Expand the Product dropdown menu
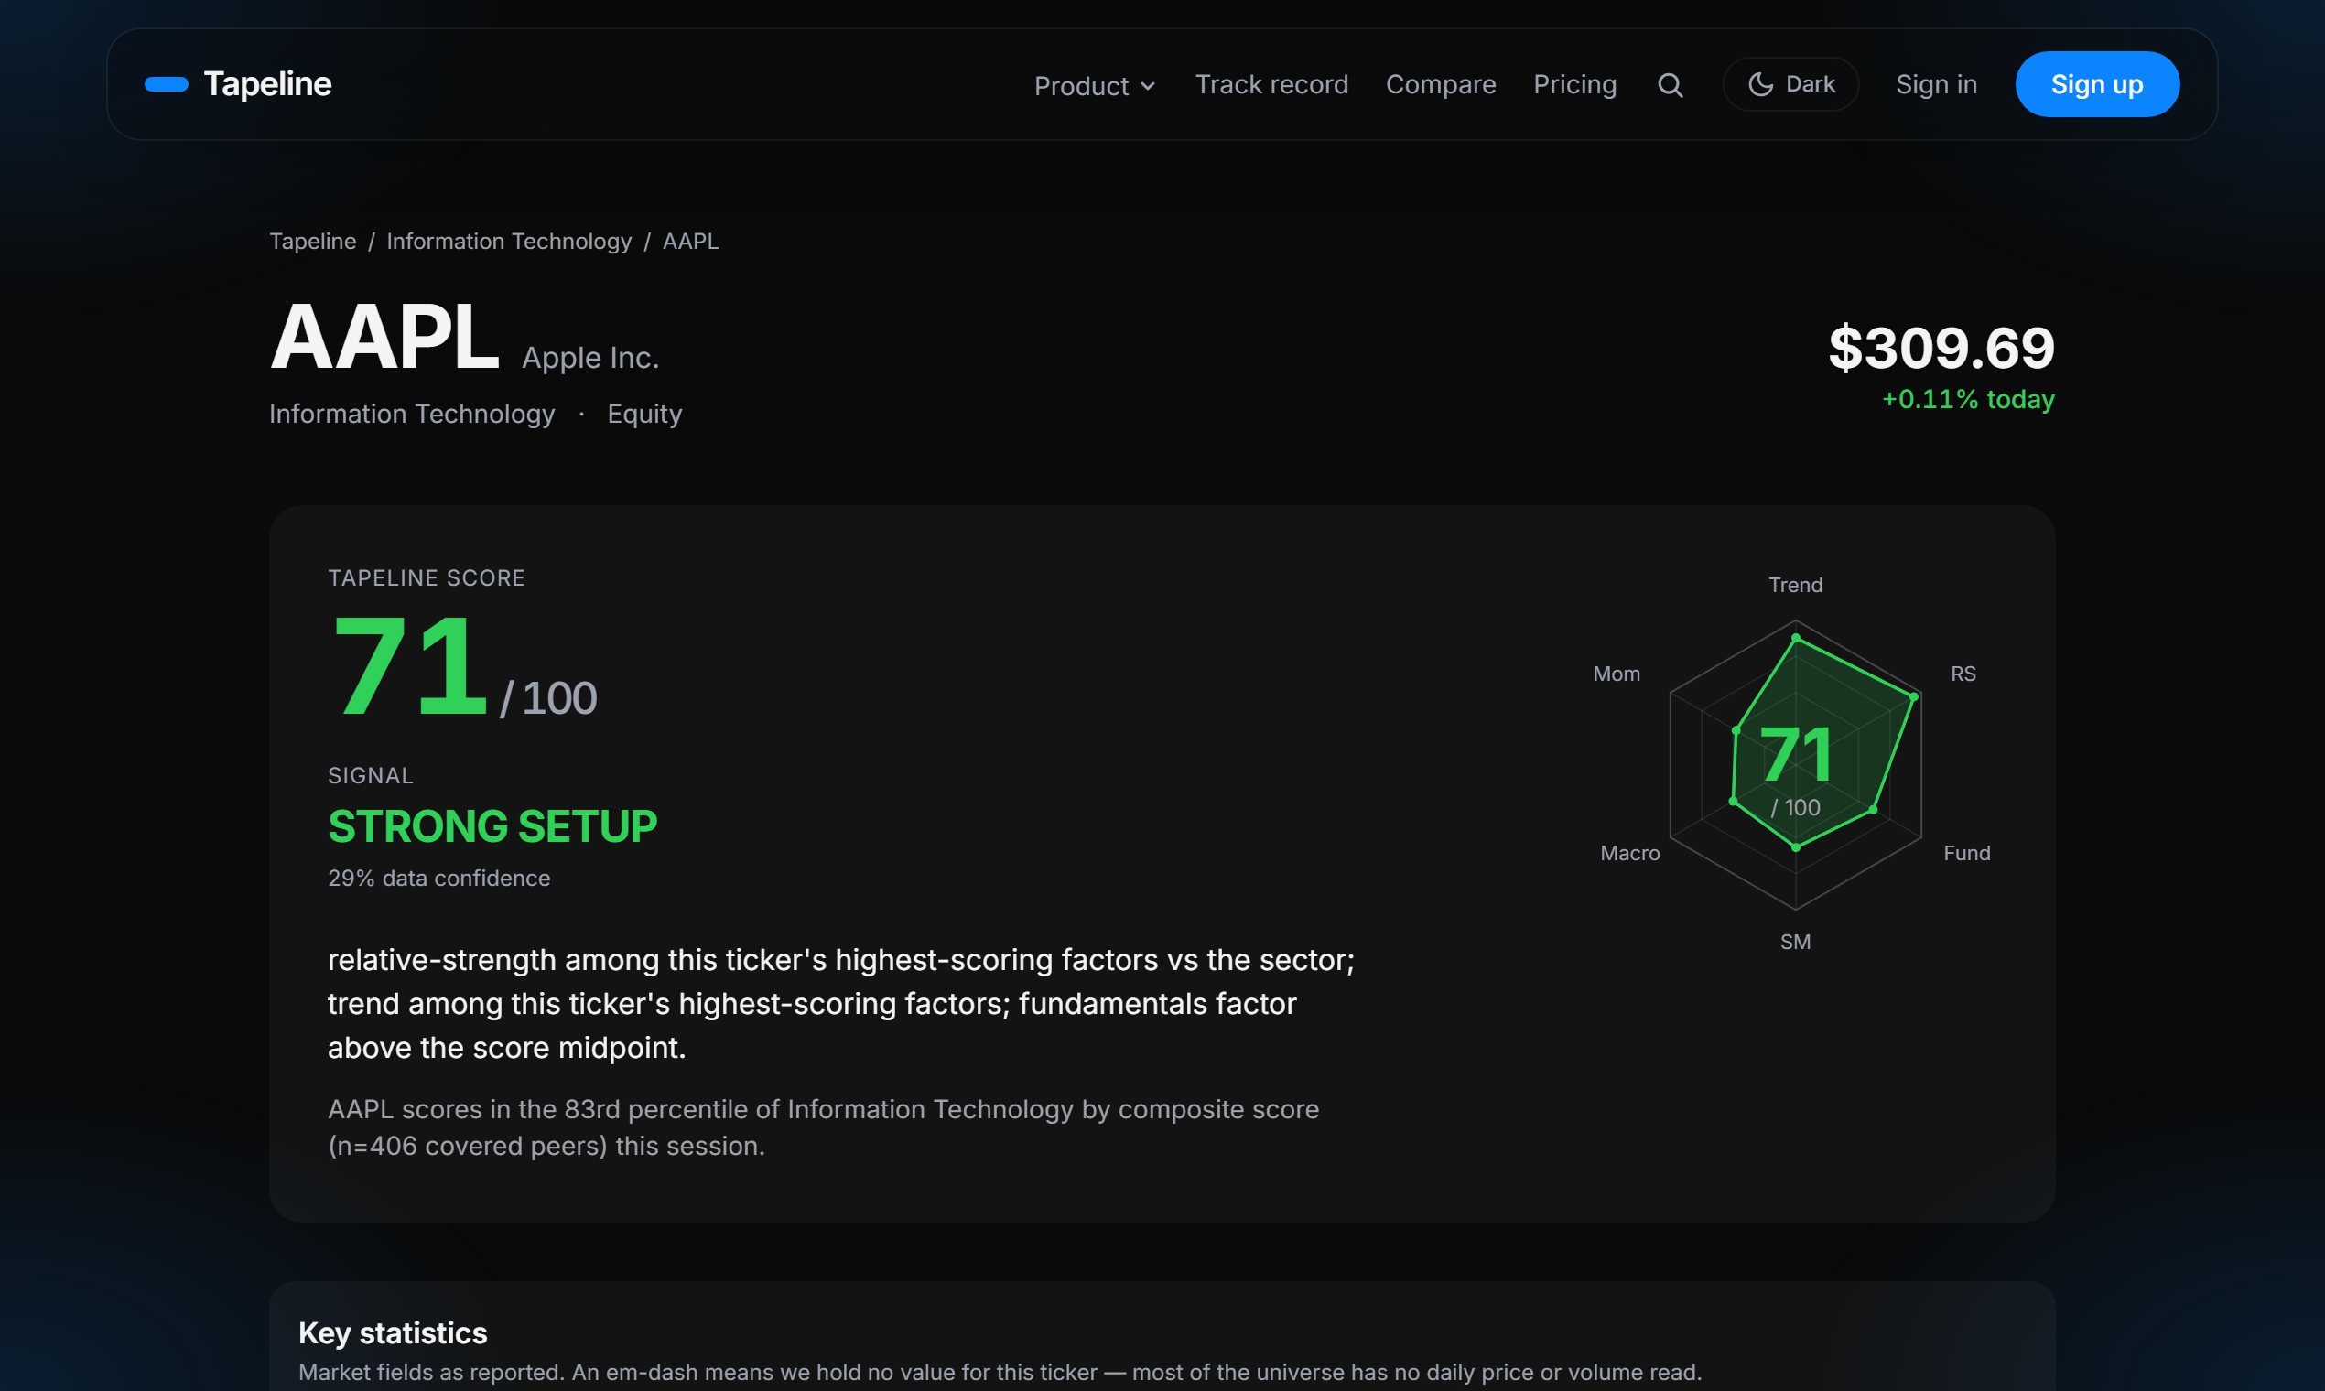This screenshot has width=2325, height=1391. [x=1094, y=86]
